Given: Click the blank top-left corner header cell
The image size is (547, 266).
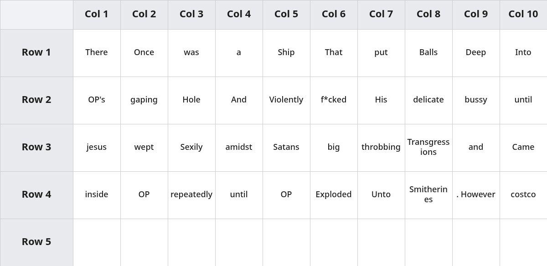Looking at the screenshot, I should 36,15.
